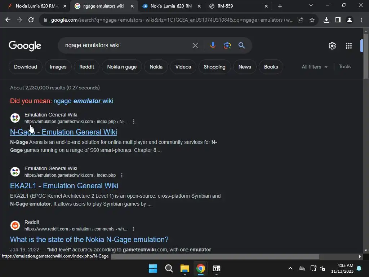Close the ngage emulators wiki tab

(x=132, y=6)
